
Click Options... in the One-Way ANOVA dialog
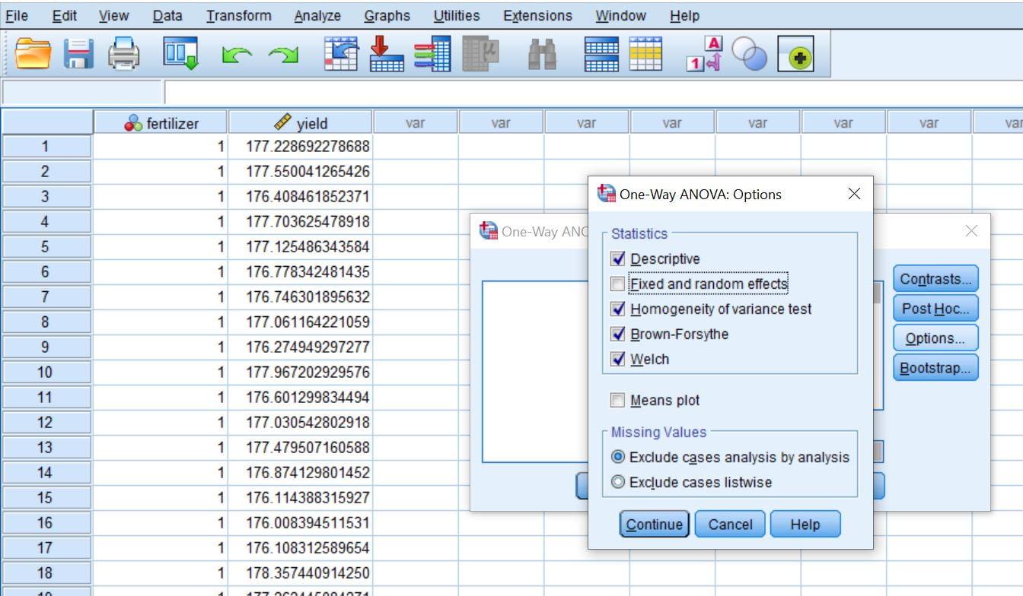tap(935, 338)
